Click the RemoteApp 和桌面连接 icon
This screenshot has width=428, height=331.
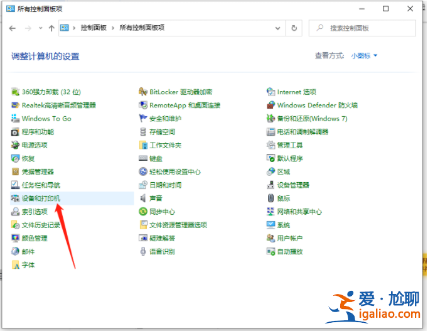pos(143,105)
